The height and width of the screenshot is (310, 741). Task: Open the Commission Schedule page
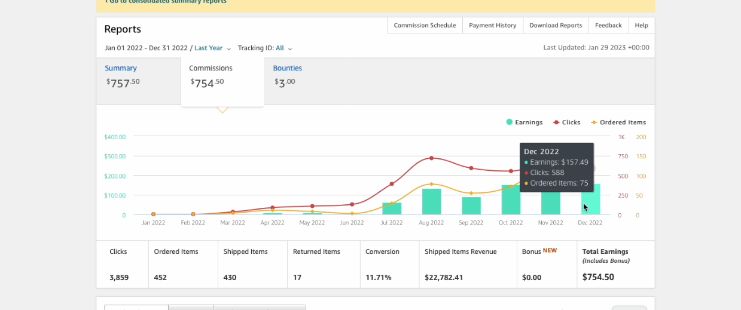tap(425, 26)
